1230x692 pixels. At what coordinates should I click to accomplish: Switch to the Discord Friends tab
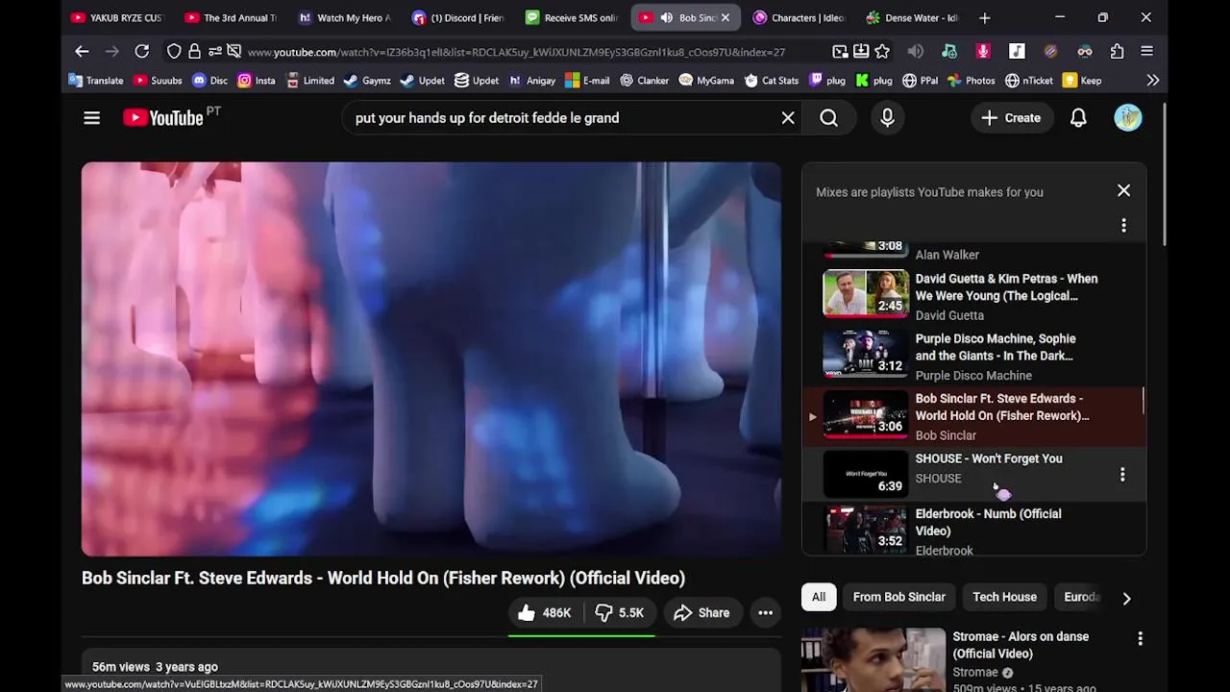point(458,18)
